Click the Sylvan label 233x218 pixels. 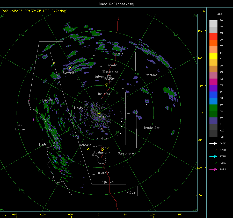[x=99, y=76]
